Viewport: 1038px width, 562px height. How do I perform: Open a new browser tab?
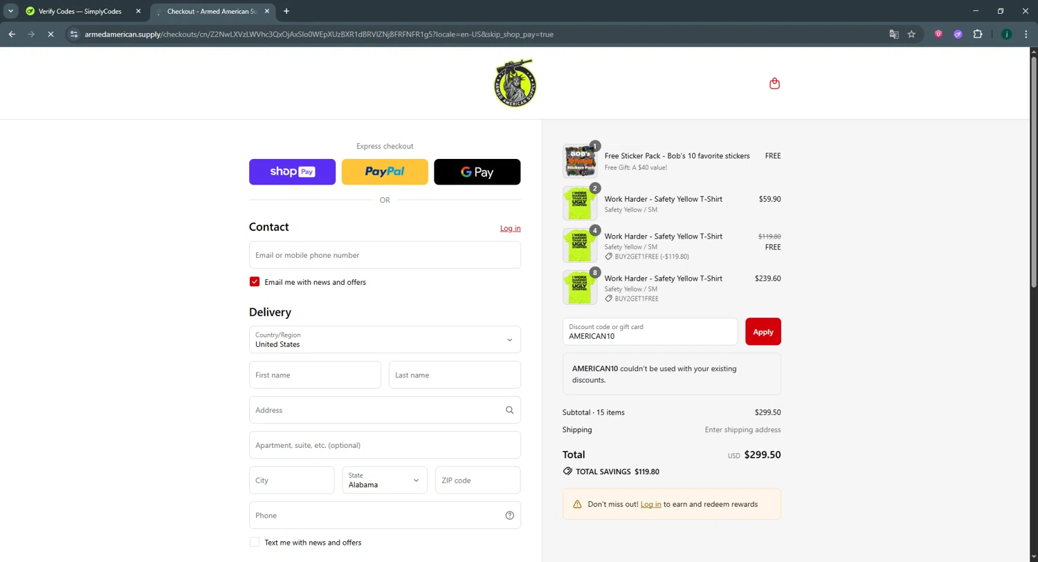pos(286,11)
